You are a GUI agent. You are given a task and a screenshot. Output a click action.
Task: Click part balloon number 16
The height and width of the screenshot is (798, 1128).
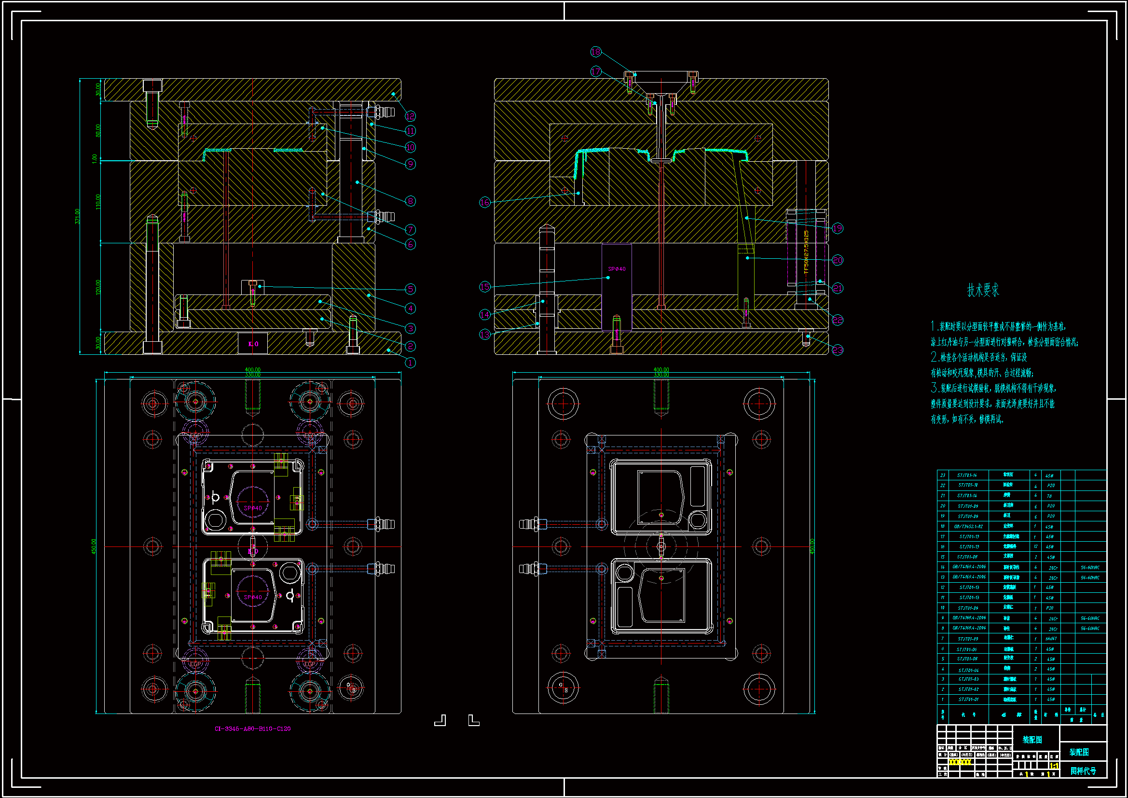[x=485, y=202]
